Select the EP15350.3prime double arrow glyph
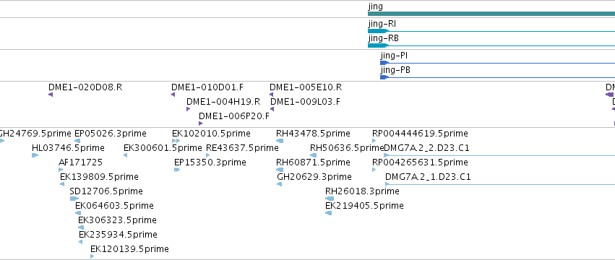This screenshot has height=260, width=615. (177, 170)
